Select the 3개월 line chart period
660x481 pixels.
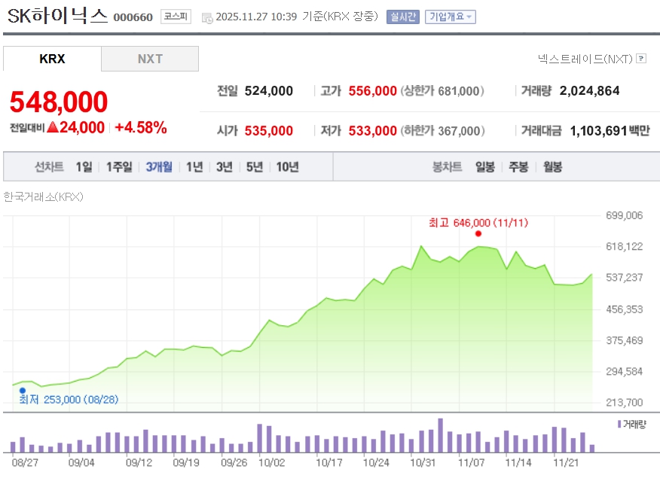pyautogui.click(x=159, y=167)
